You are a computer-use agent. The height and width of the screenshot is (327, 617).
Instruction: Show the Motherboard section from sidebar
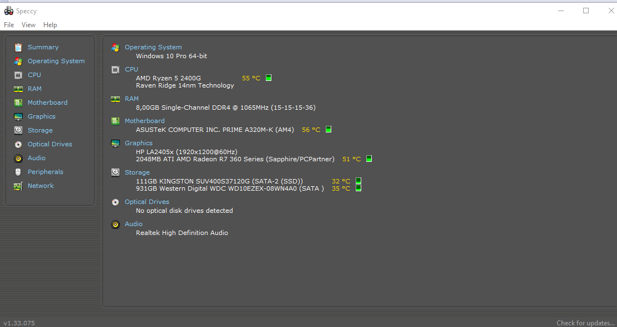[x=48, y=103]
